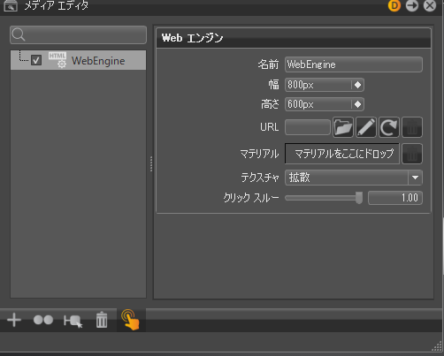Click the クリック スルー slider handle
Image resolution: width=444 pixels, height=356 pixels.
(x=359, y=198)
